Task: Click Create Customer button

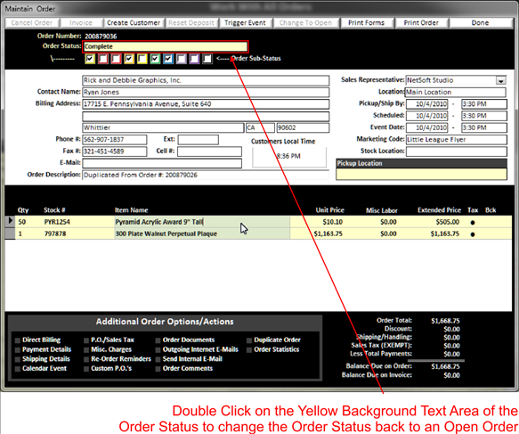Action: [x=134, y=23]
